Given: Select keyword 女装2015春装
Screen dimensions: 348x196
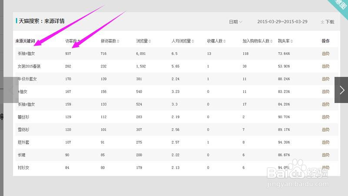Looking at the screenshot, I should 29,66.
